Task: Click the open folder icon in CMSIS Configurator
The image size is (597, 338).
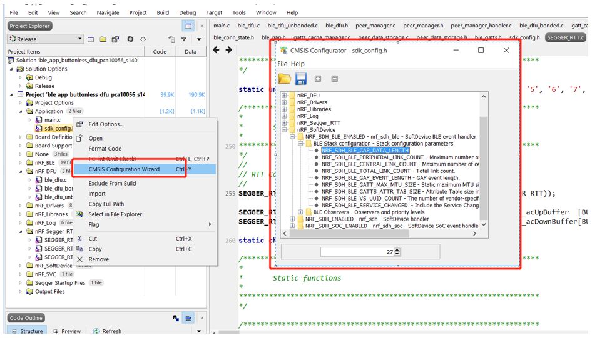Action: [285, 79]
